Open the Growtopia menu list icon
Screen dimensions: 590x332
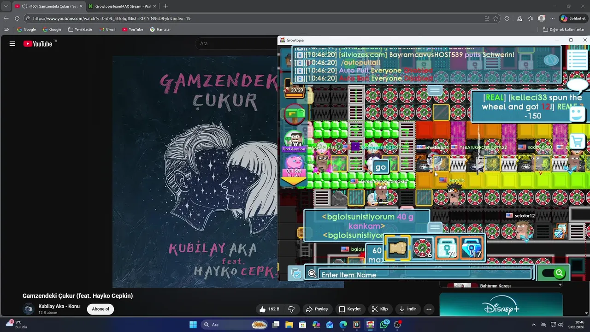click(577, 59)
